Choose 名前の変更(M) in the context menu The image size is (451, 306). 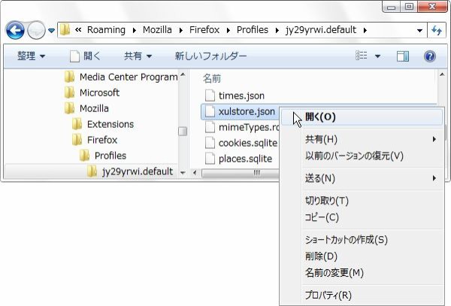click(x=362, y=273)
